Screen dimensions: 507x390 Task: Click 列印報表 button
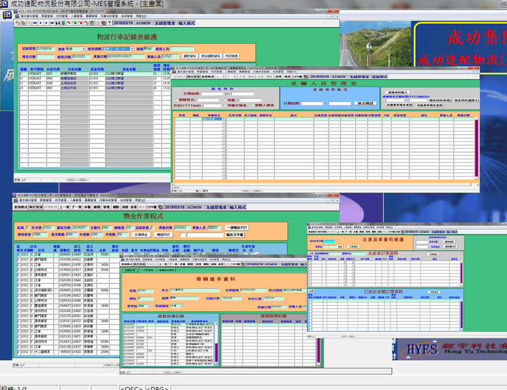click(x=231, y=56)
